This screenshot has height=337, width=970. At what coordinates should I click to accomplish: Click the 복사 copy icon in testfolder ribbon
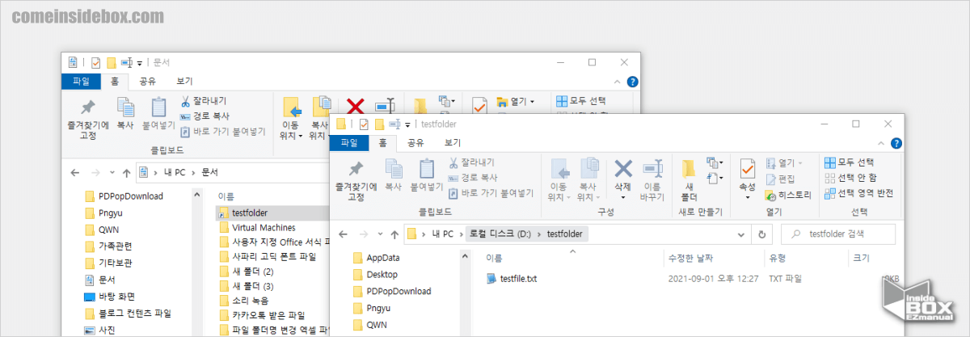(394, 175)
